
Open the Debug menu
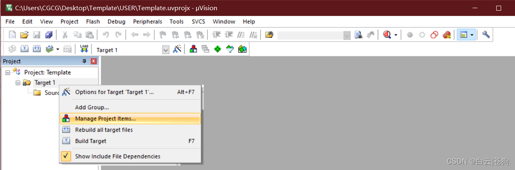116,22
